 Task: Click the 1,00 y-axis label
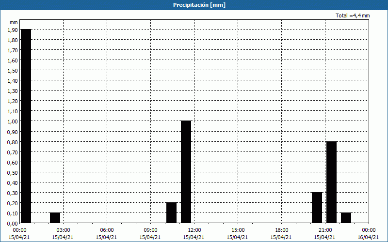coord(13,121)
